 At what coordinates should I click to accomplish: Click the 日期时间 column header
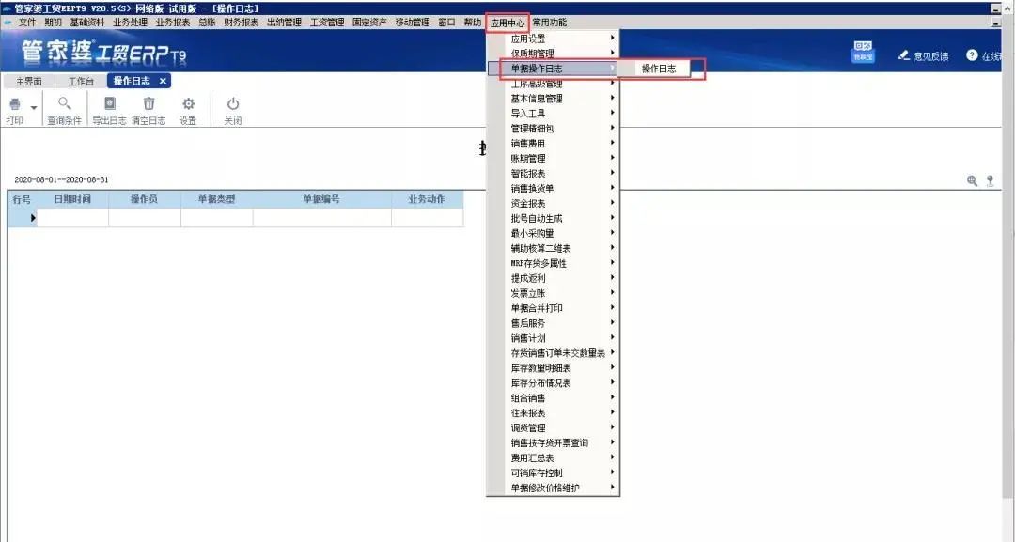[x=72, y=199]
